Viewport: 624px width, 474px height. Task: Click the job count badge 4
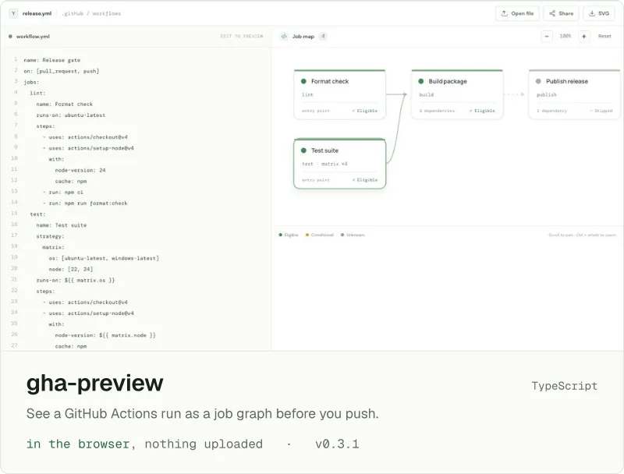[x=323, y=36]
